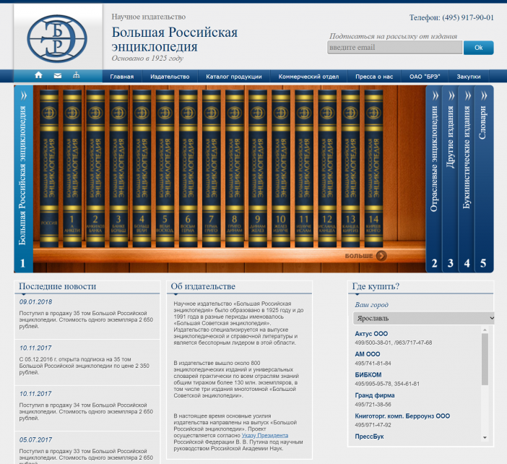Select volume 14 book spine

coord(374,168)
